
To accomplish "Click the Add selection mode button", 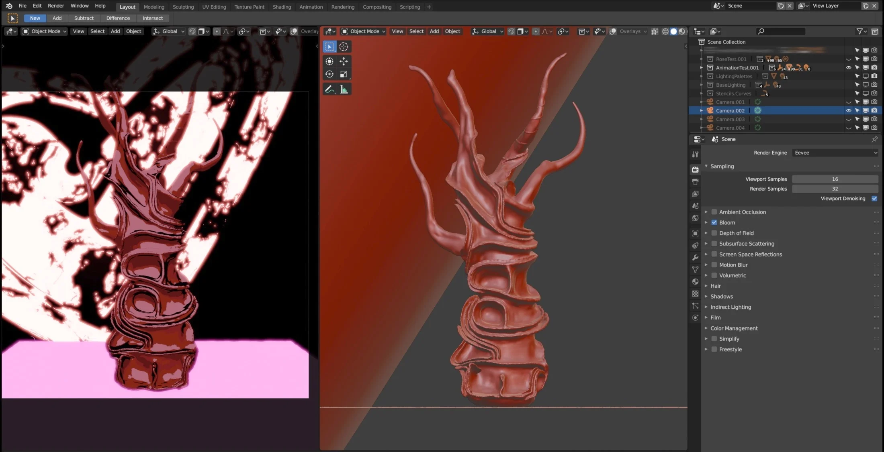I will (57, 18).
